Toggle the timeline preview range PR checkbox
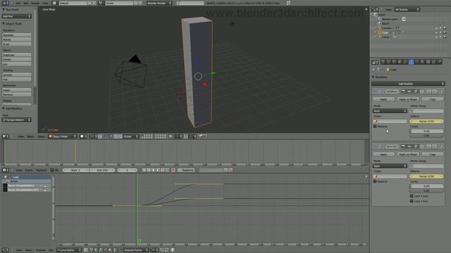The height and width of the screenshot is (253, 451). tap(52, 170)
